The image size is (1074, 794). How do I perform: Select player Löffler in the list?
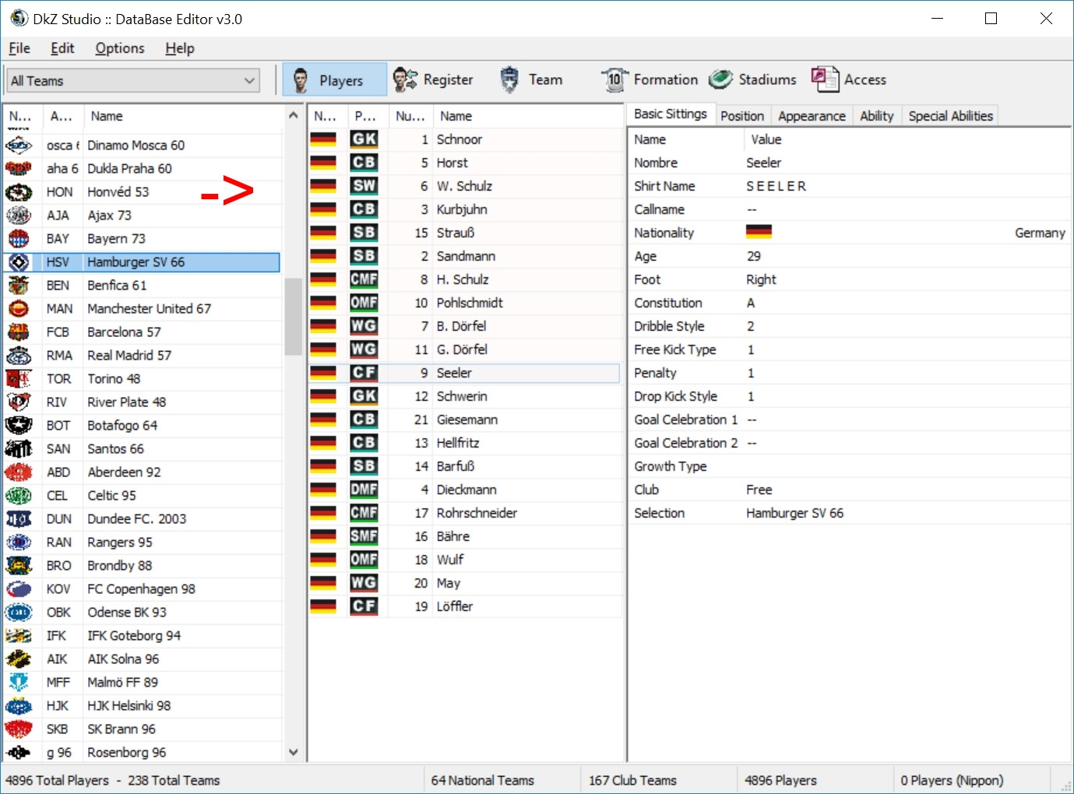pyautogui.click(x=465, y=606)
